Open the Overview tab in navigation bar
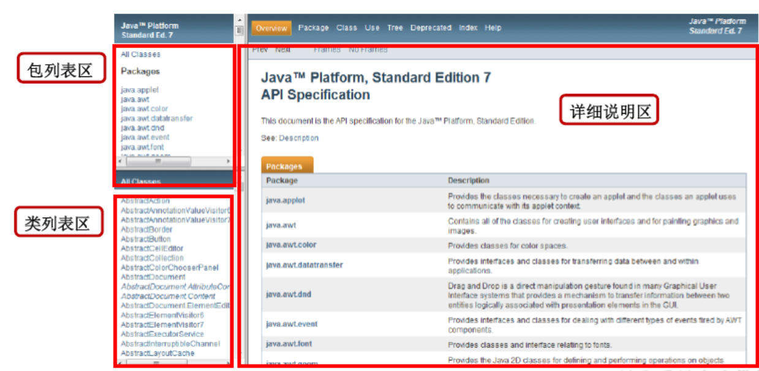Image resolution: width=759 pixels, height=371 pixels. 271,28
